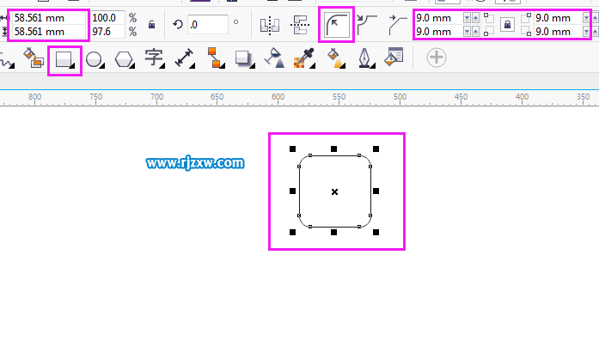Click the center X marker of rectangle
The height and width of the screenshot is (340, 599).
pyautogui.click(x=334, y=192)
